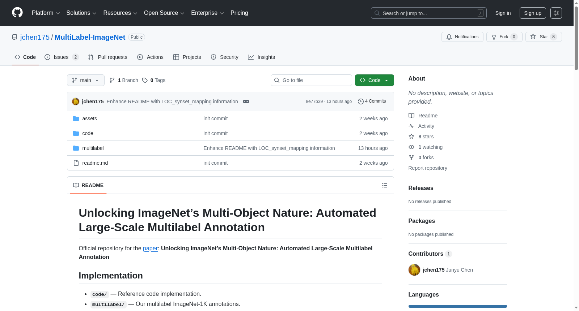Select the README tab in file viewer
Screen dimensions: 579x311
click(x=88, y=185)
